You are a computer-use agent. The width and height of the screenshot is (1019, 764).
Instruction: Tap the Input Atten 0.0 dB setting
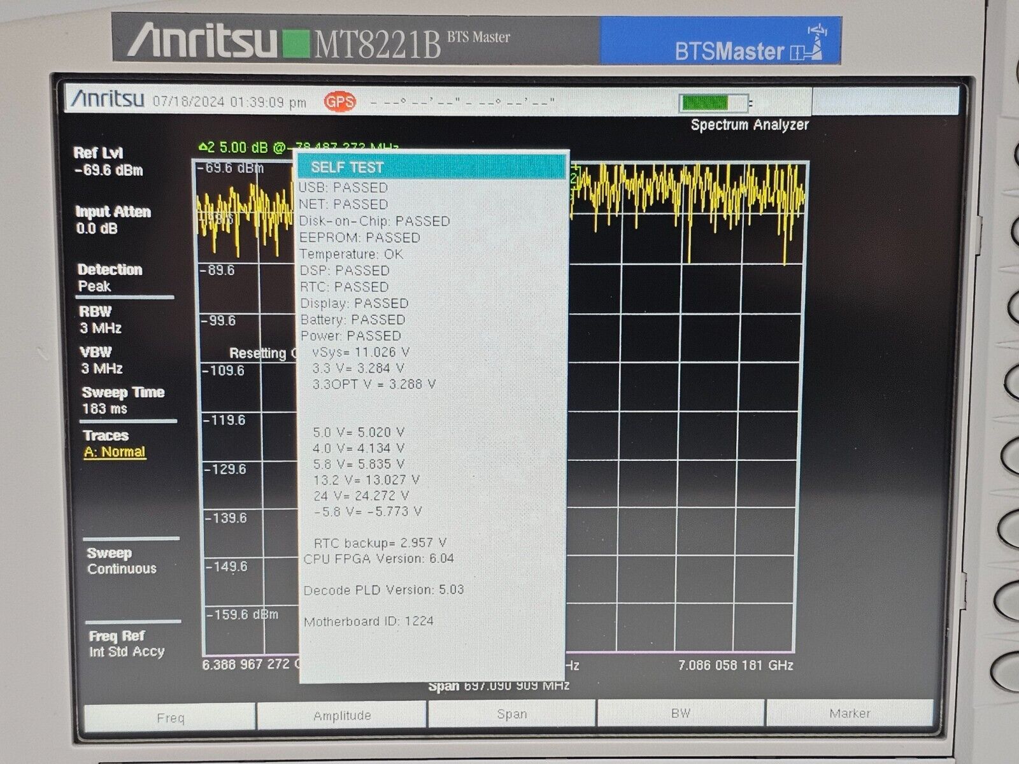113,220
